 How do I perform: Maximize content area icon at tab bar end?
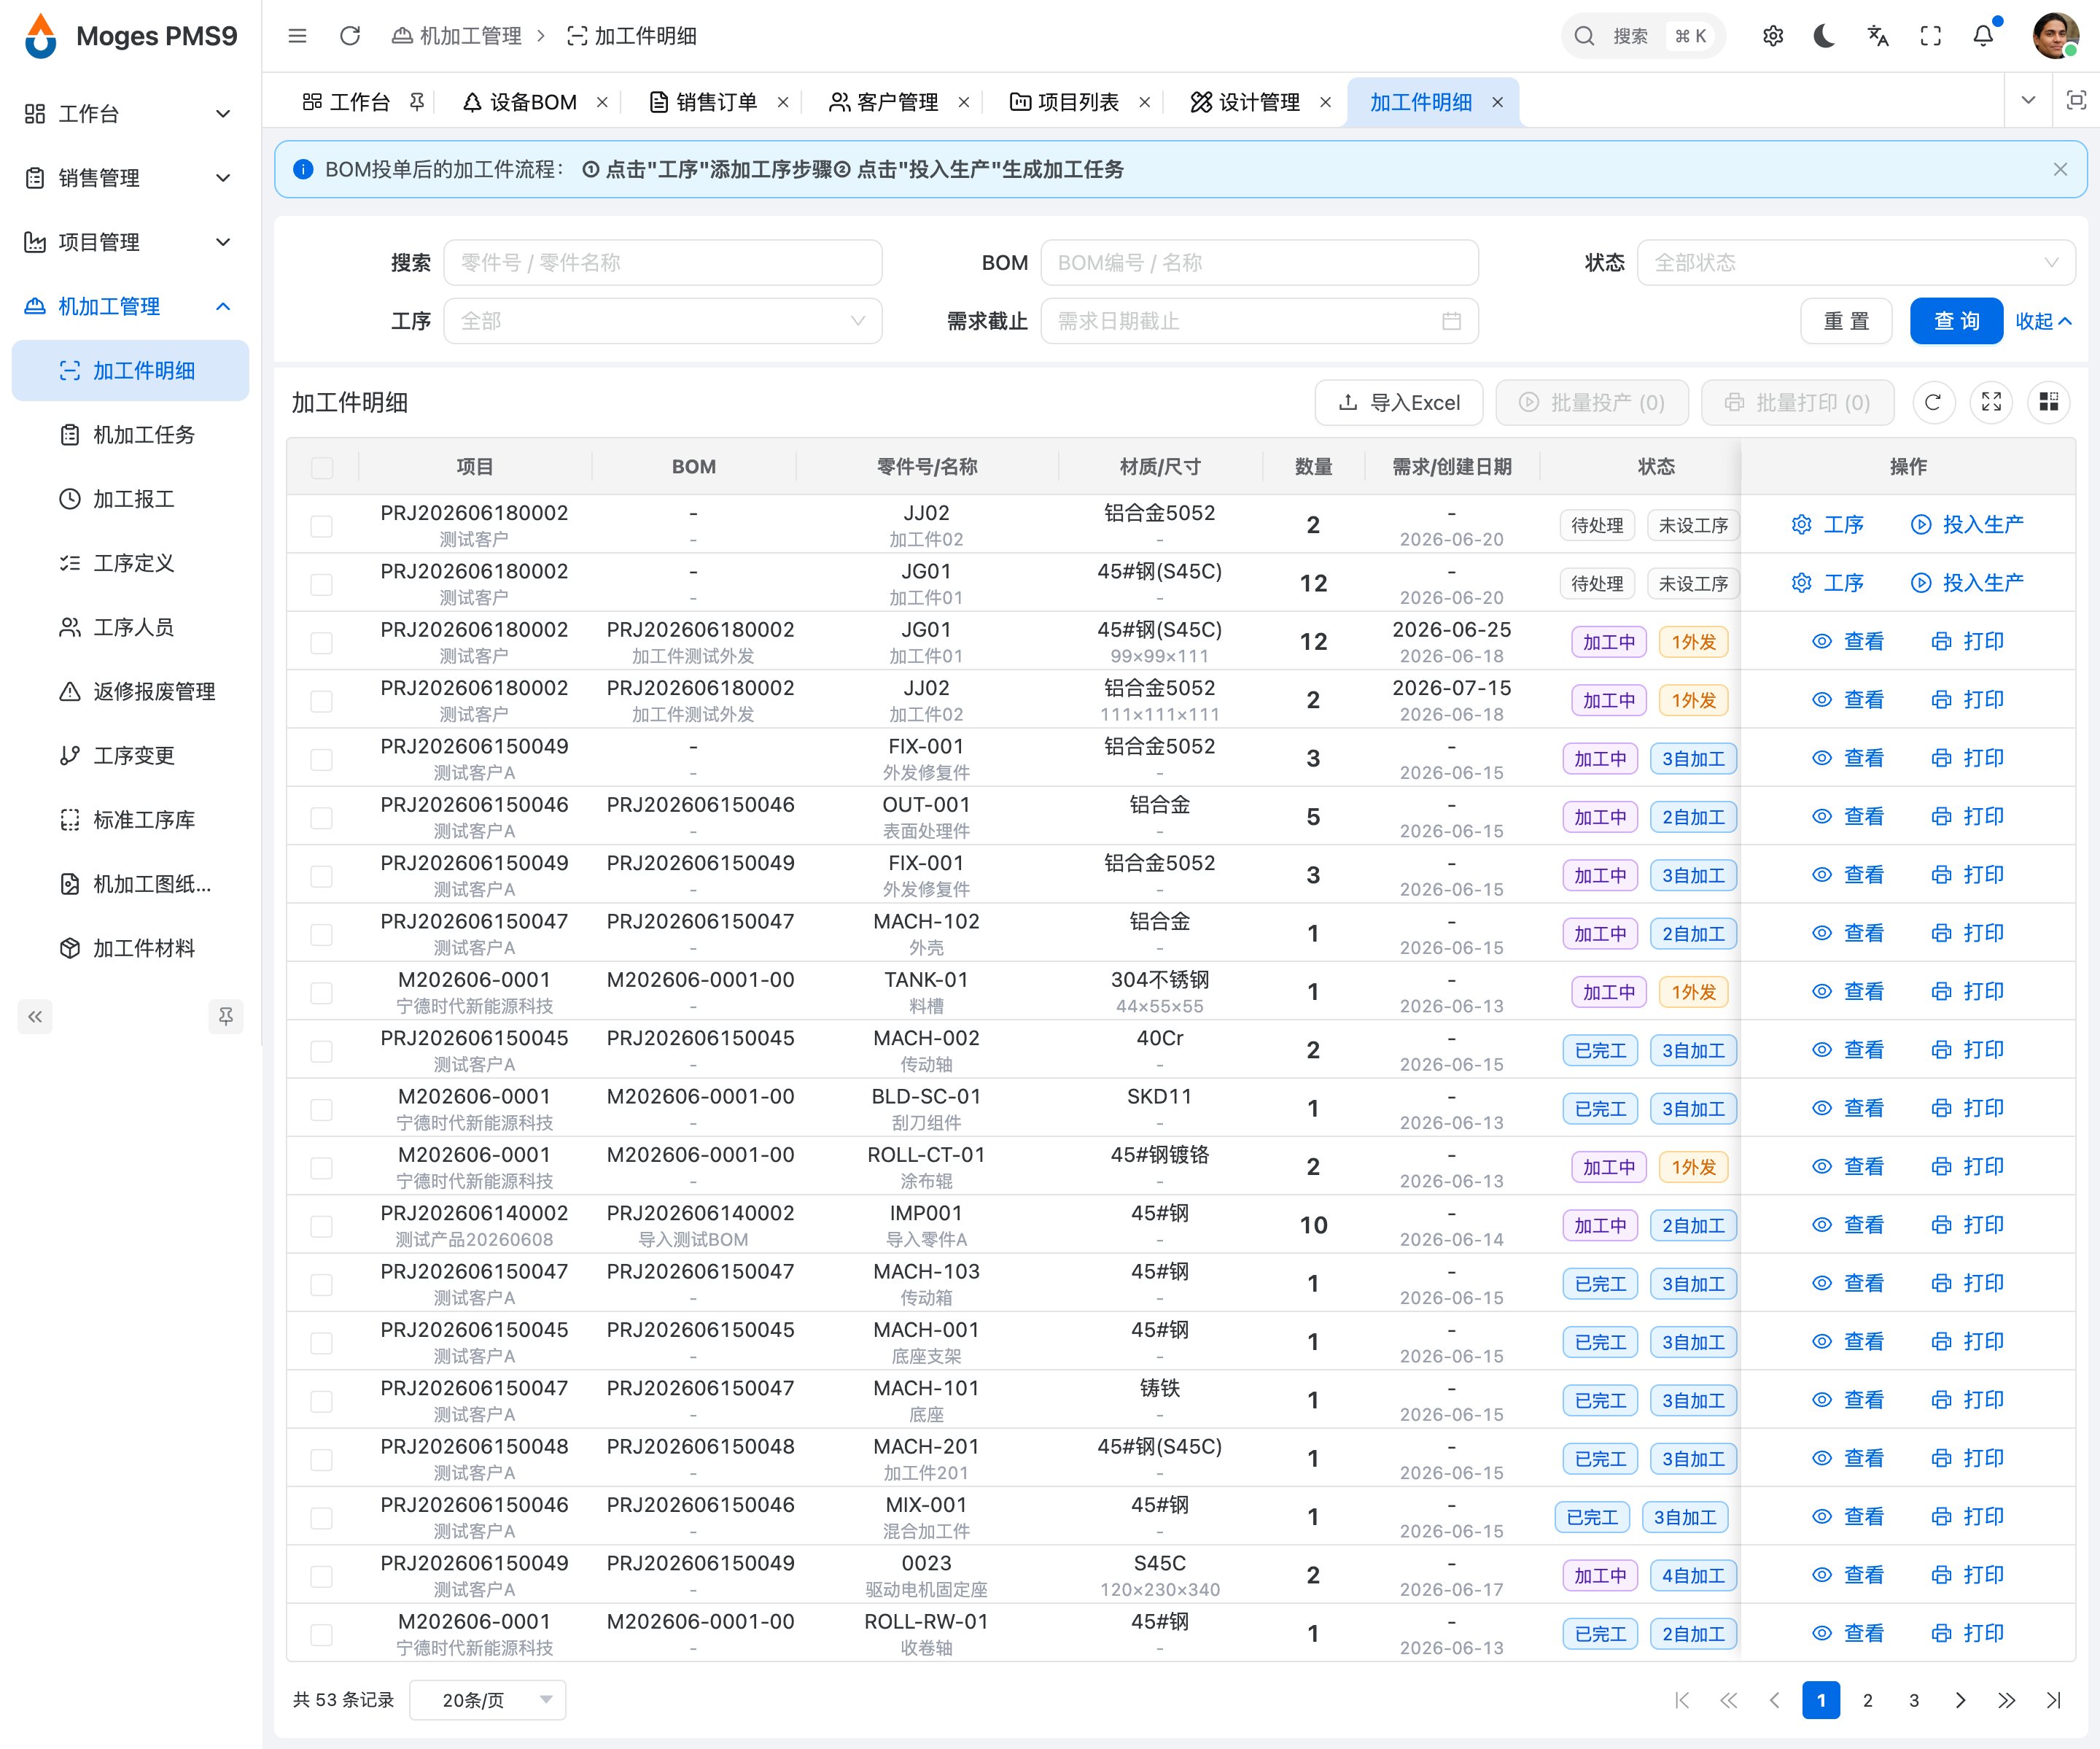coord(2076,100)
